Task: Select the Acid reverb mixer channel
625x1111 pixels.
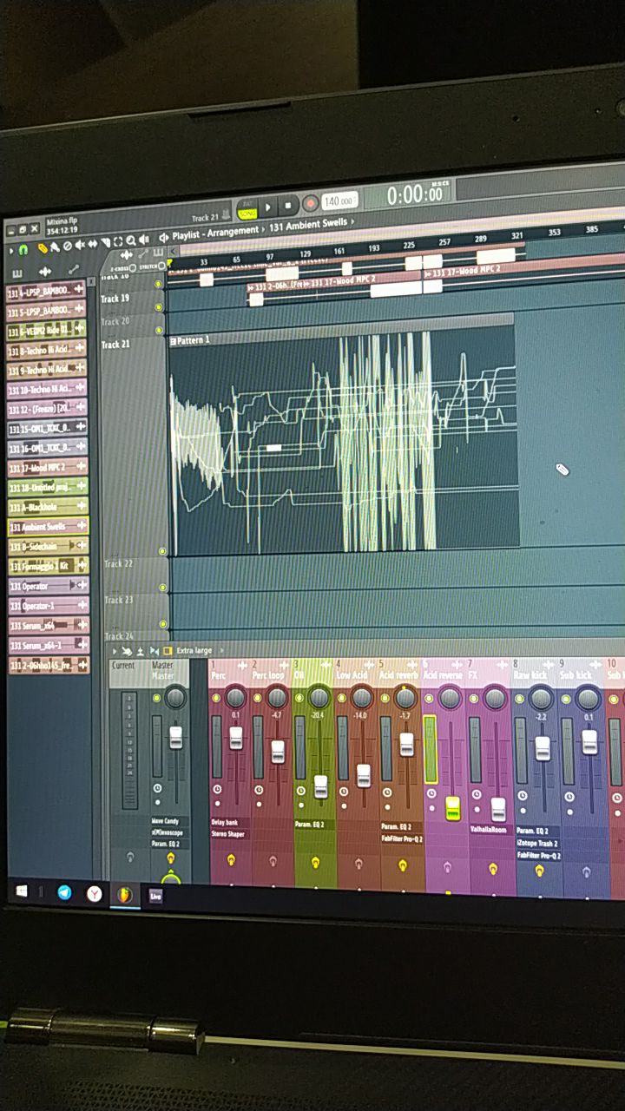Action: pyautogui.click(x=399, y=675)
